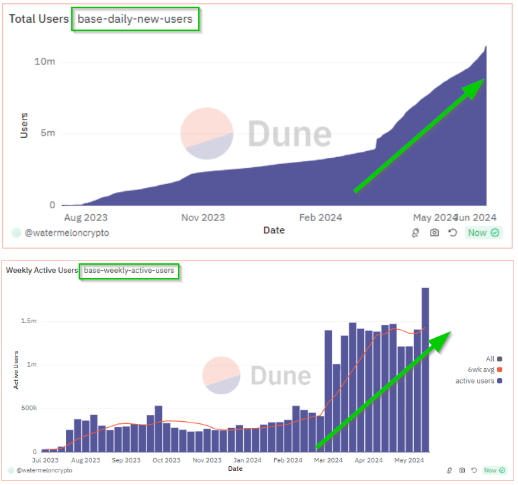Open the base-weekly-active-users query link
Screen dimensions: 518x485
coord(129,271)
